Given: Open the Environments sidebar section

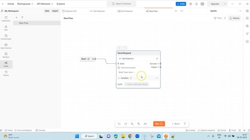Looking at the screenshot, I should pos(6,37).
